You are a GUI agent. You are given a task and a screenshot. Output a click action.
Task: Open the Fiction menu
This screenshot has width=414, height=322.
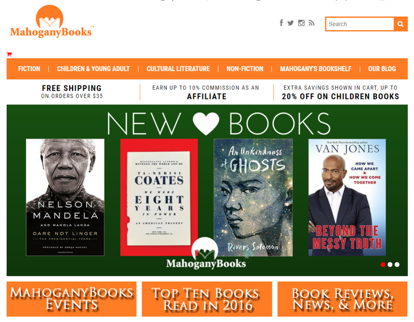[x=29, y=69]
